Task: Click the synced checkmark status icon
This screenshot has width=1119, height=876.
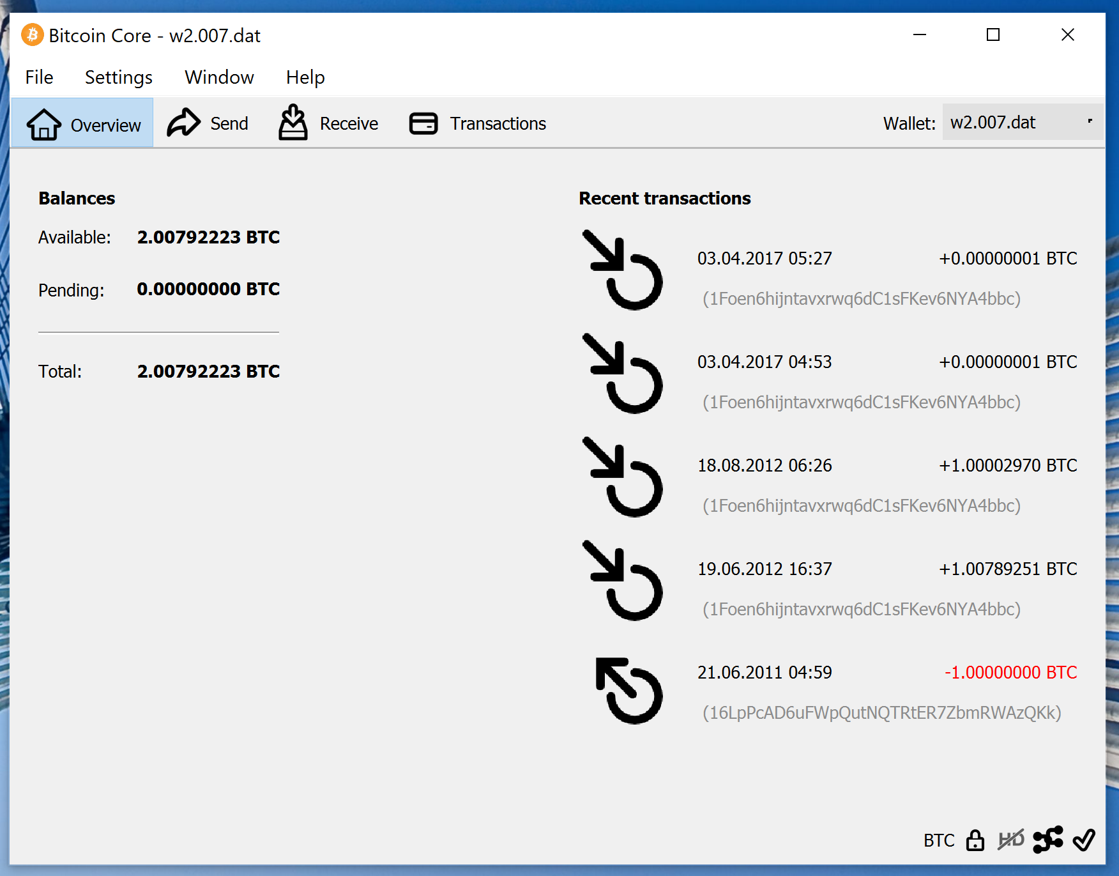Action: click(x=1084, y=840)
